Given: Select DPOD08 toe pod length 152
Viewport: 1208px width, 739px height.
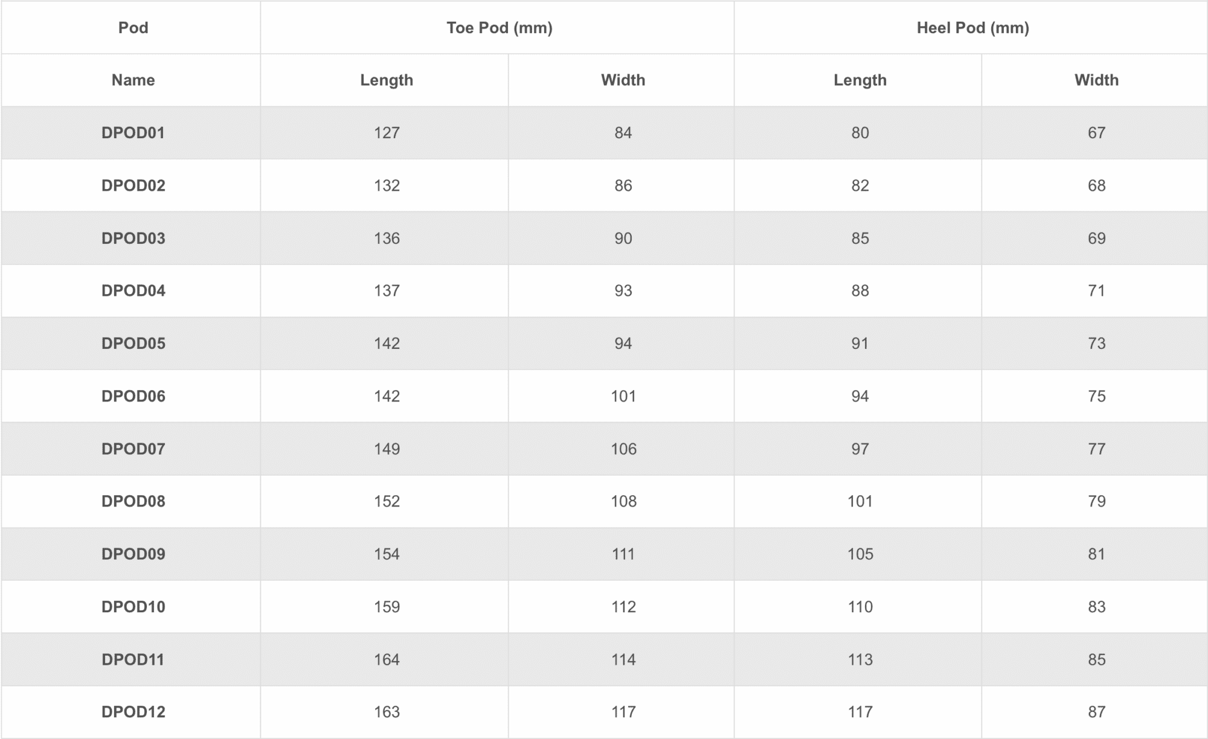Looking at the screenshot, I should (387, 501).
